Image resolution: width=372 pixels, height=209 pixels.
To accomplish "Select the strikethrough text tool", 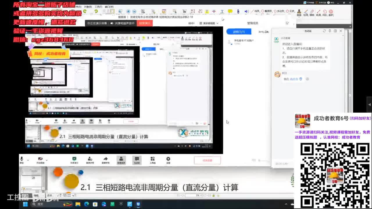I will tap(214, 11).
